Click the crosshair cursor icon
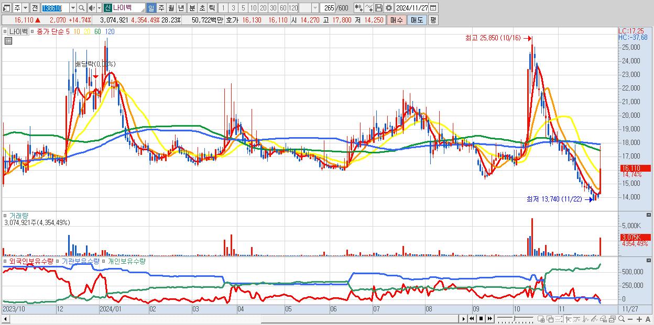Viewport: 654px width, 325px height. point(568,319)
